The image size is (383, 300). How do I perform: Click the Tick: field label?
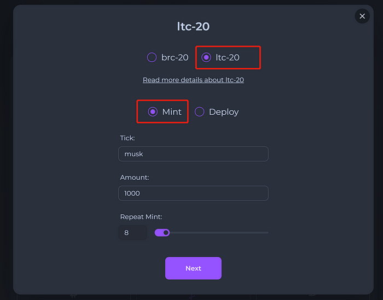click(127, 138)
